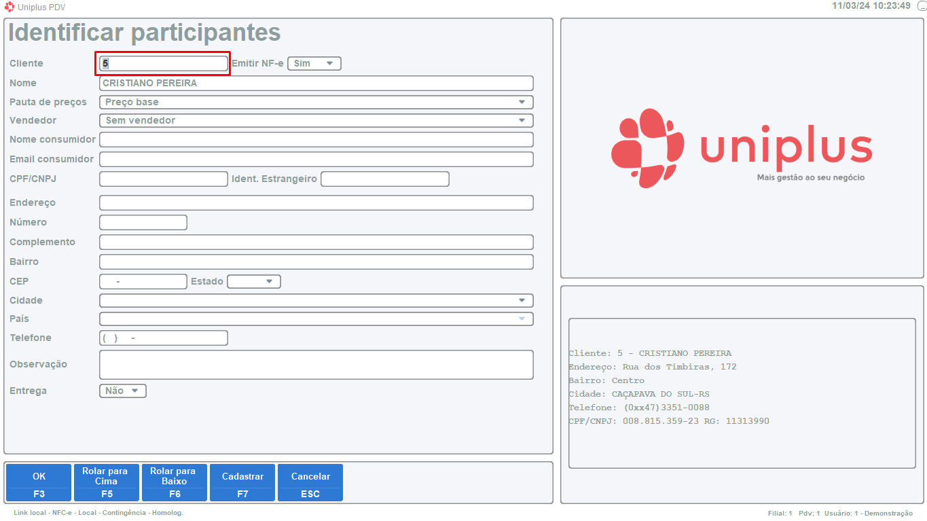Focus the Cliente code input field
927x521 pixels.
tap(164, 63)
